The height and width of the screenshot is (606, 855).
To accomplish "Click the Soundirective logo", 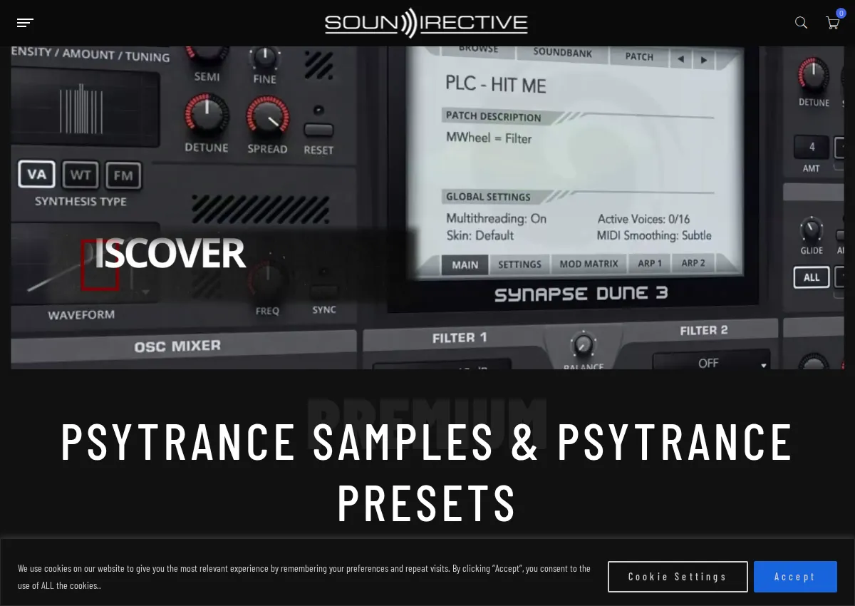I will (x=426, y=23).
